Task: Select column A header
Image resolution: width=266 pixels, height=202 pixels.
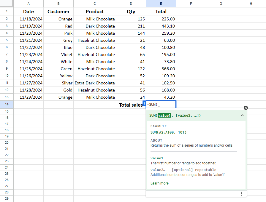Action: pyautogui.click(x=28, y=3)
